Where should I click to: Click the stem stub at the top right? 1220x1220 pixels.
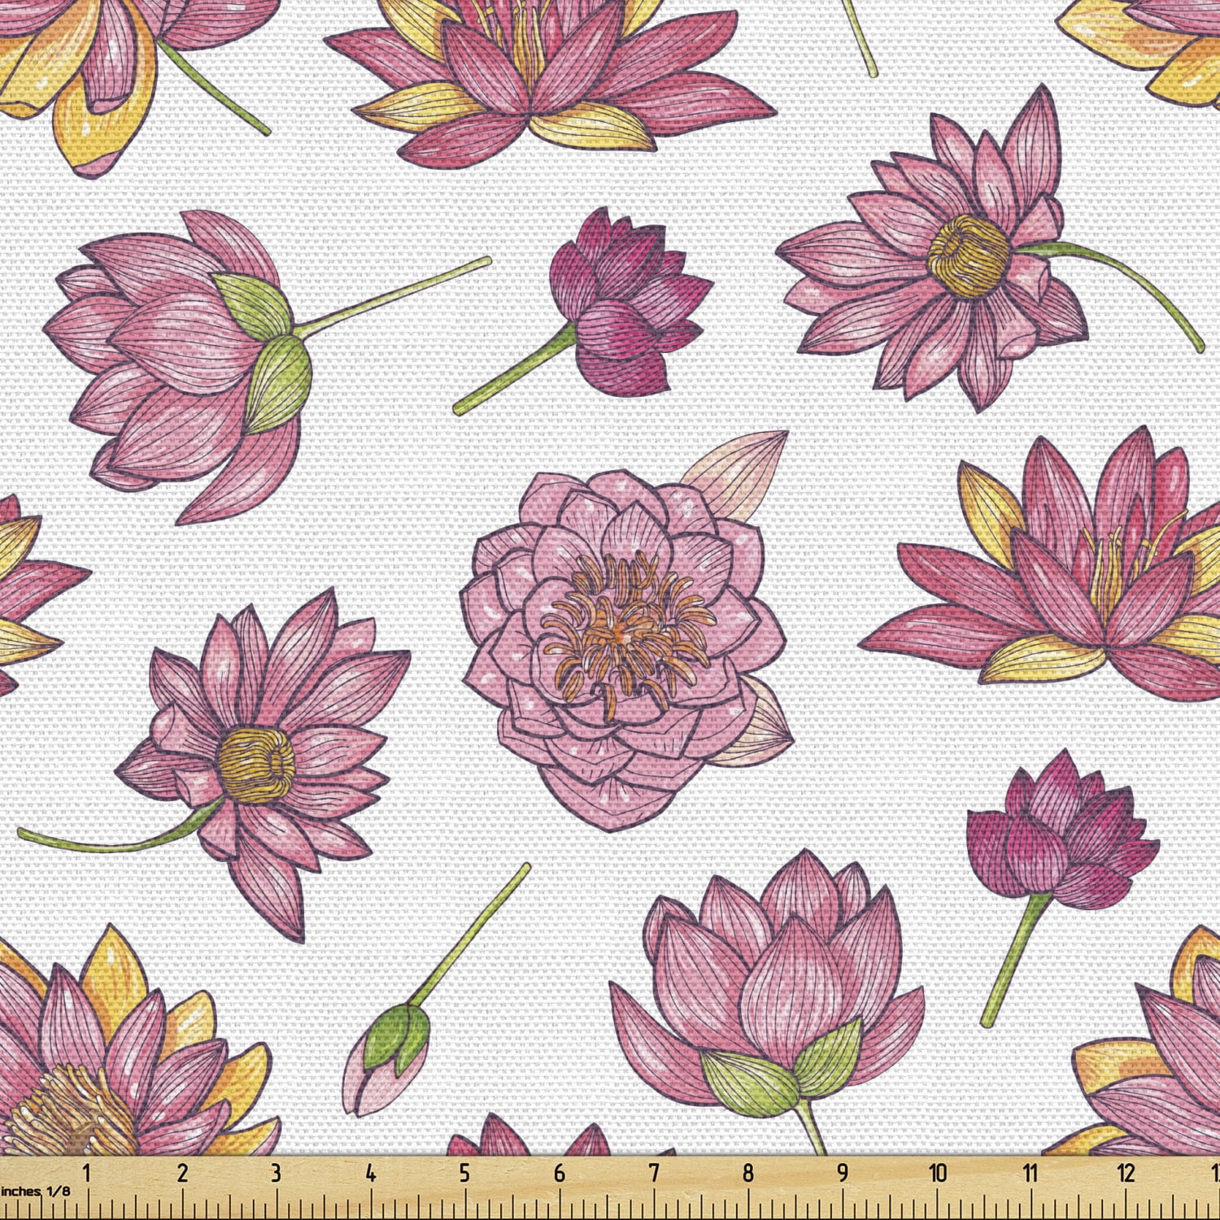[858, 37]
